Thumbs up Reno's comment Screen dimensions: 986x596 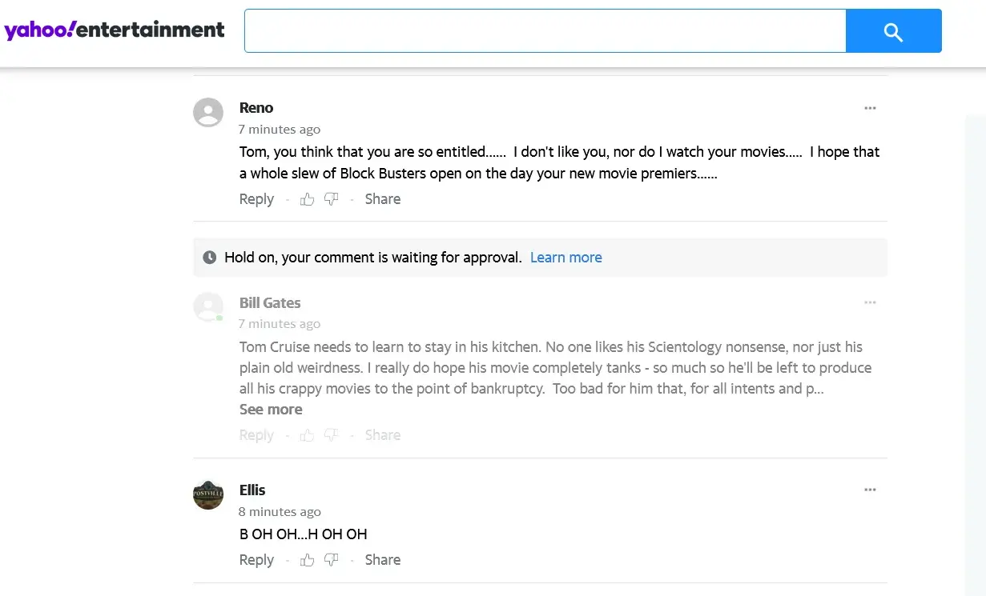coord(307,199)
